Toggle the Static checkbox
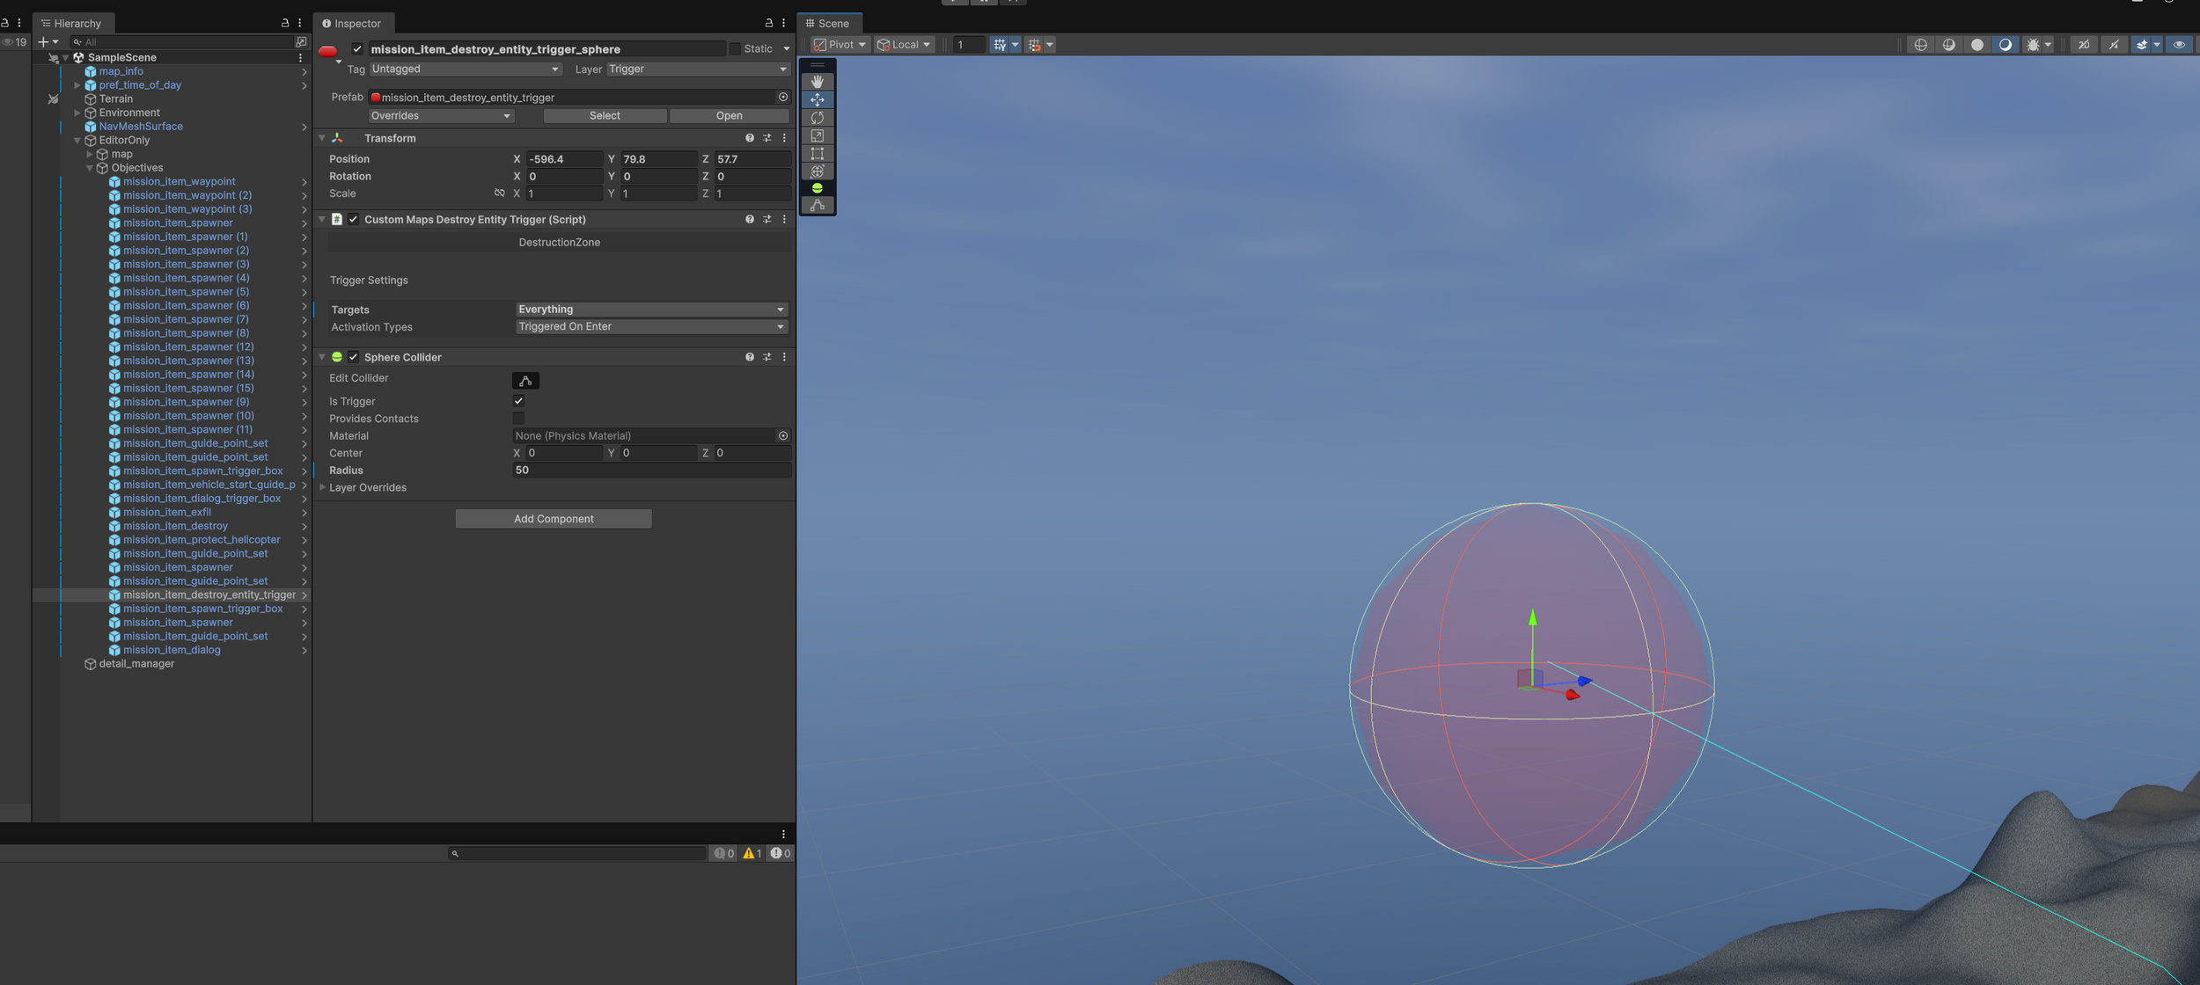The width and height of the screenshot is (2200, 985). pos(735,49)
